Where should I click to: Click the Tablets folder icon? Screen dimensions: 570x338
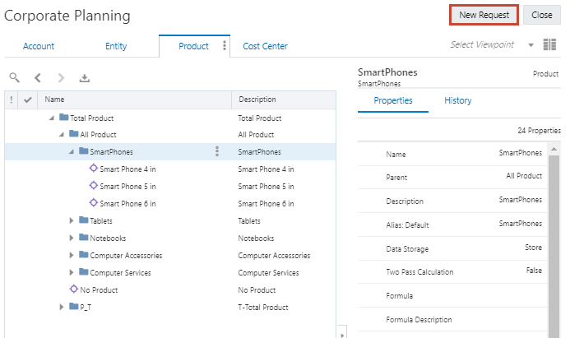84,220
